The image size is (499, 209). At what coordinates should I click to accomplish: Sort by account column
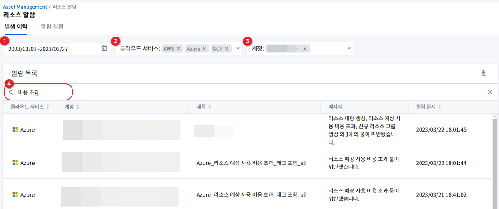78,107
